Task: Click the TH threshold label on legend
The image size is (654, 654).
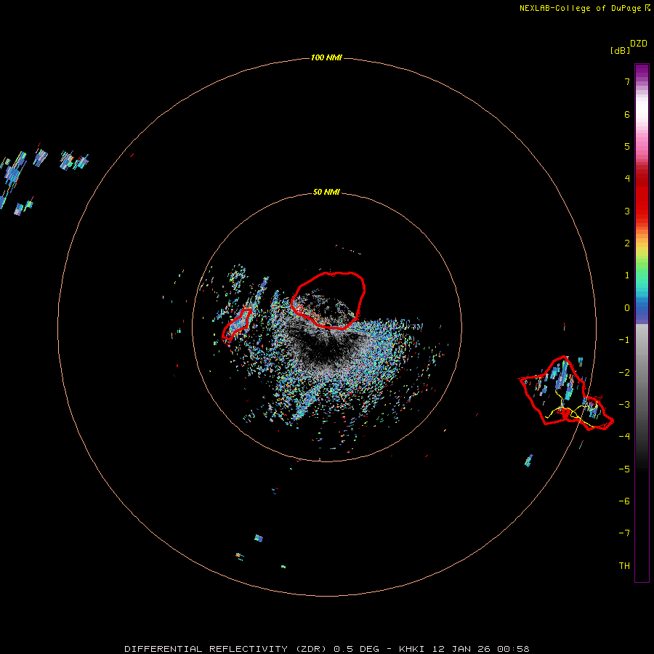Action: 624,566
